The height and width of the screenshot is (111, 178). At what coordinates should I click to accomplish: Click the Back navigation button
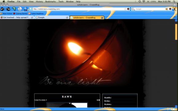pos(2,9)
